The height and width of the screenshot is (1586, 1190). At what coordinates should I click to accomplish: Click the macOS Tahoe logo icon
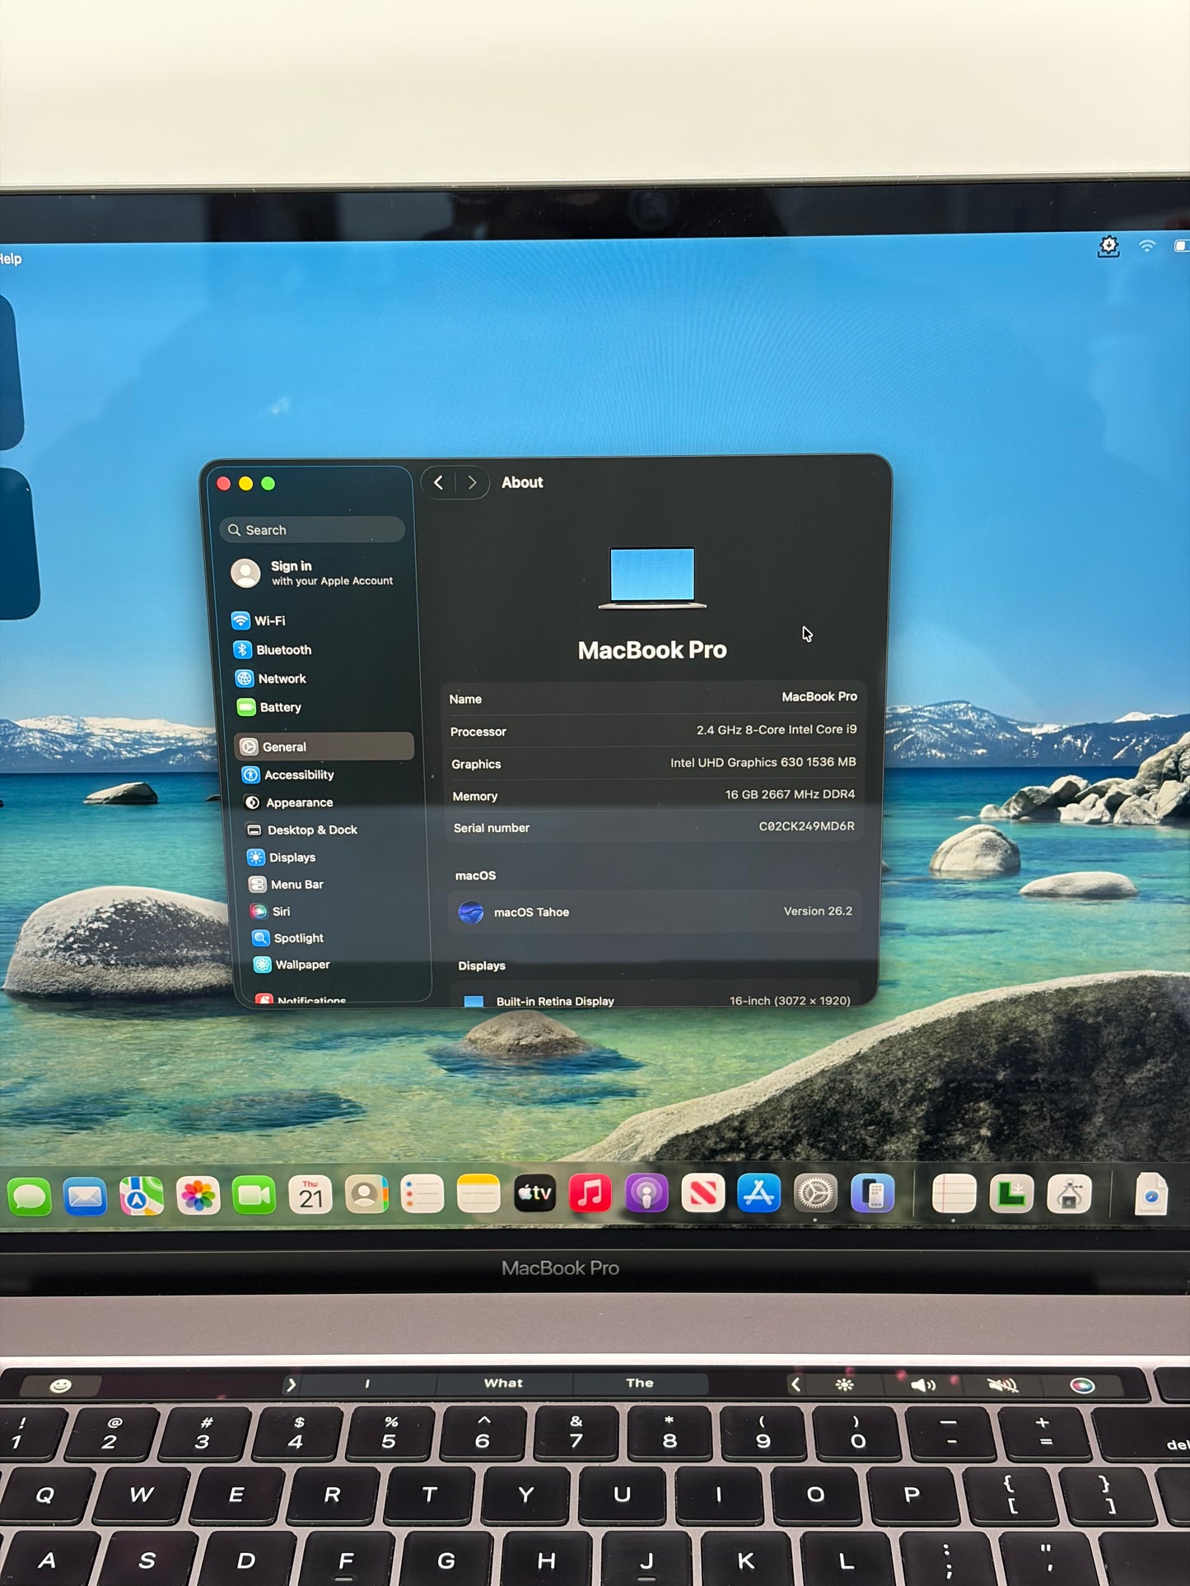471,912
